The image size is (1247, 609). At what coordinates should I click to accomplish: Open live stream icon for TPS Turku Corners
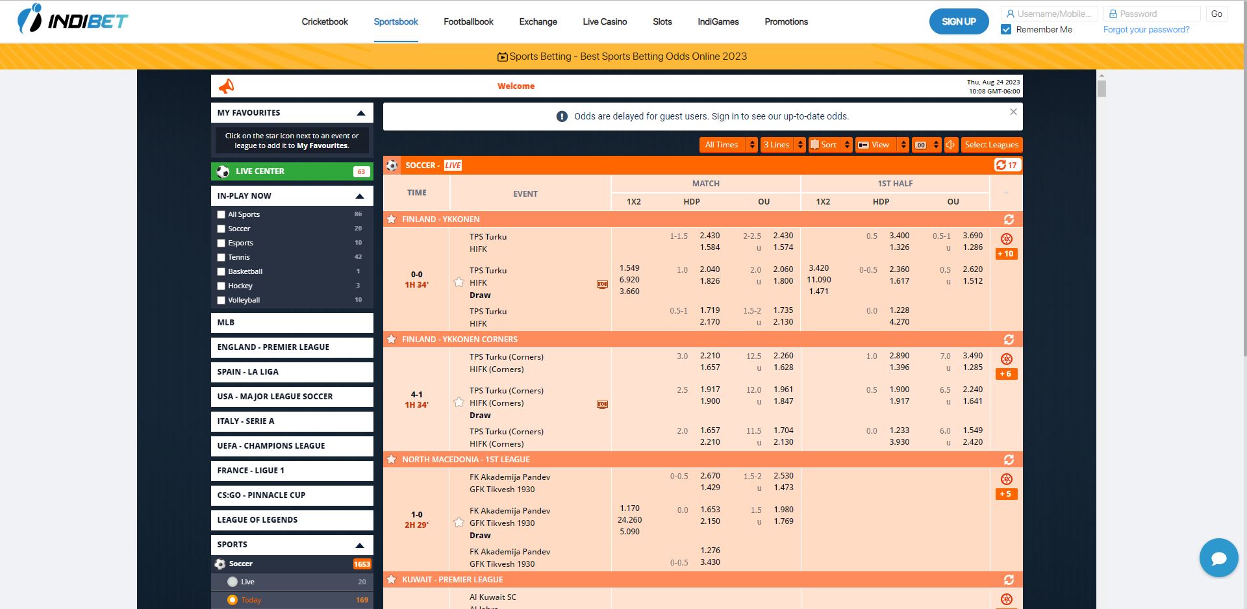[602, 404]
